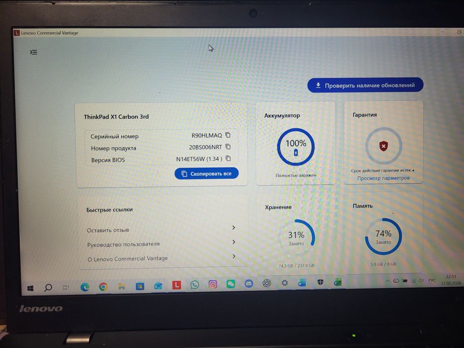
Task: Click the 'Скопировать все' button
Action: click(206, 174)
